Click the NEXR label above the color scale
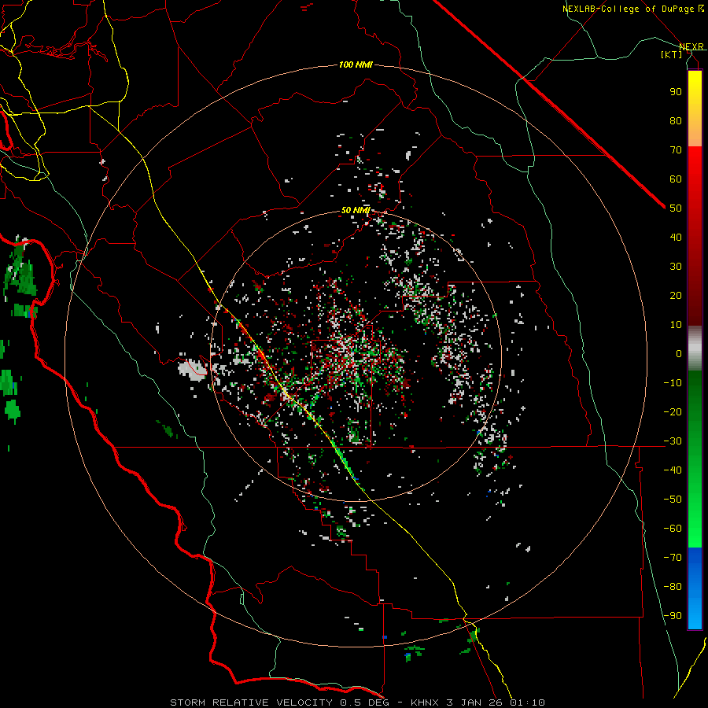The height and width of the screenshot is (708, 708). (x=691, y=46)
